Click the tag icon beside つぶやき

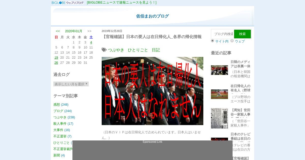pyautogui.click(x=104, y=50)
